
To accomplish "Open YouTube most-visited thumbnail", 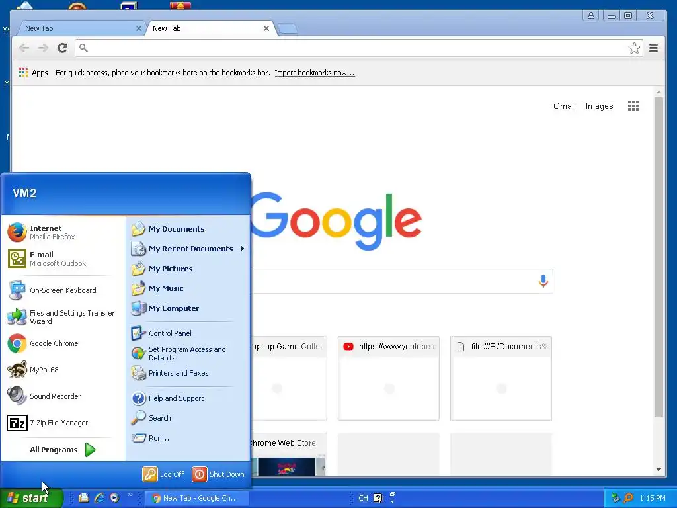I will point(389,378).
